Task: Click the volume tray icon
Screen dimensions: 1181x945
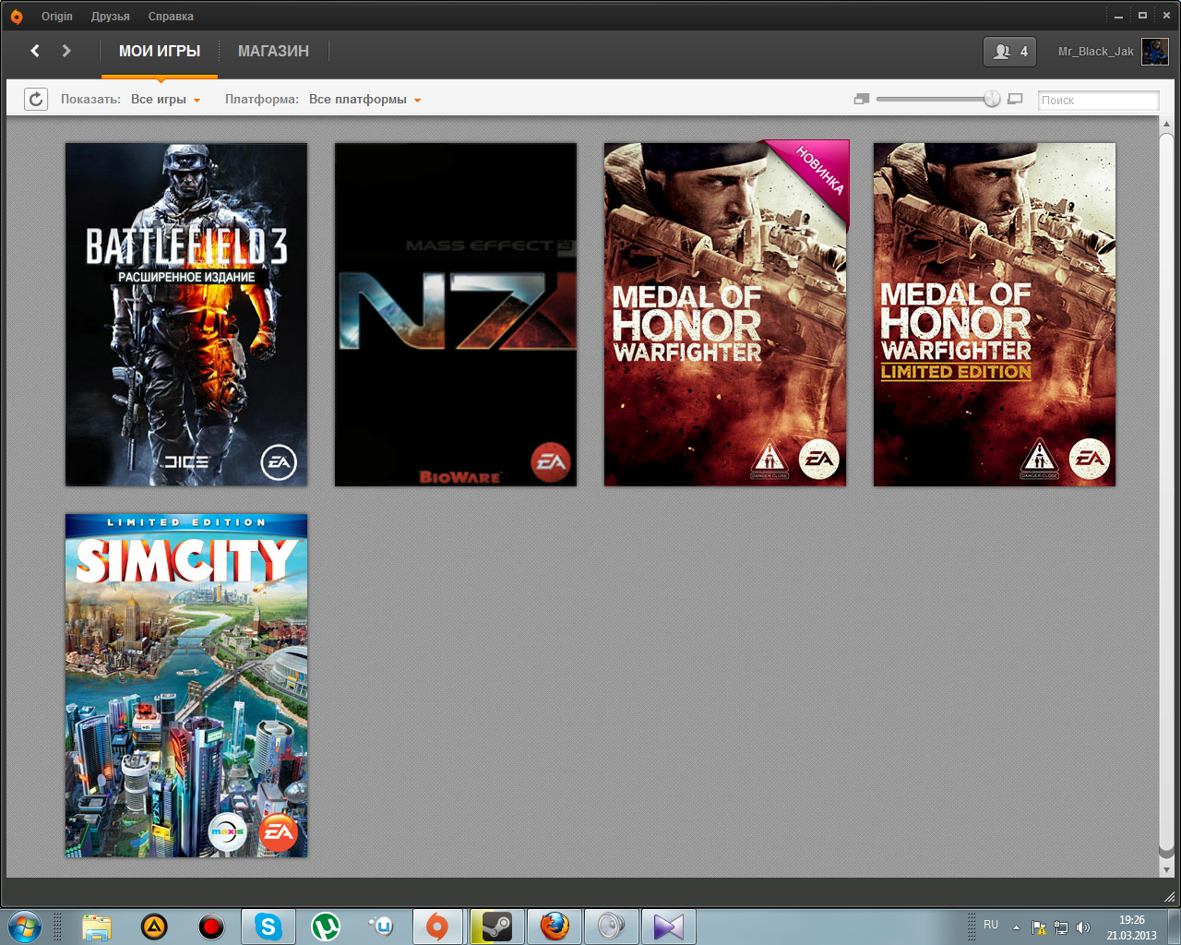Action: (1083, 927)
